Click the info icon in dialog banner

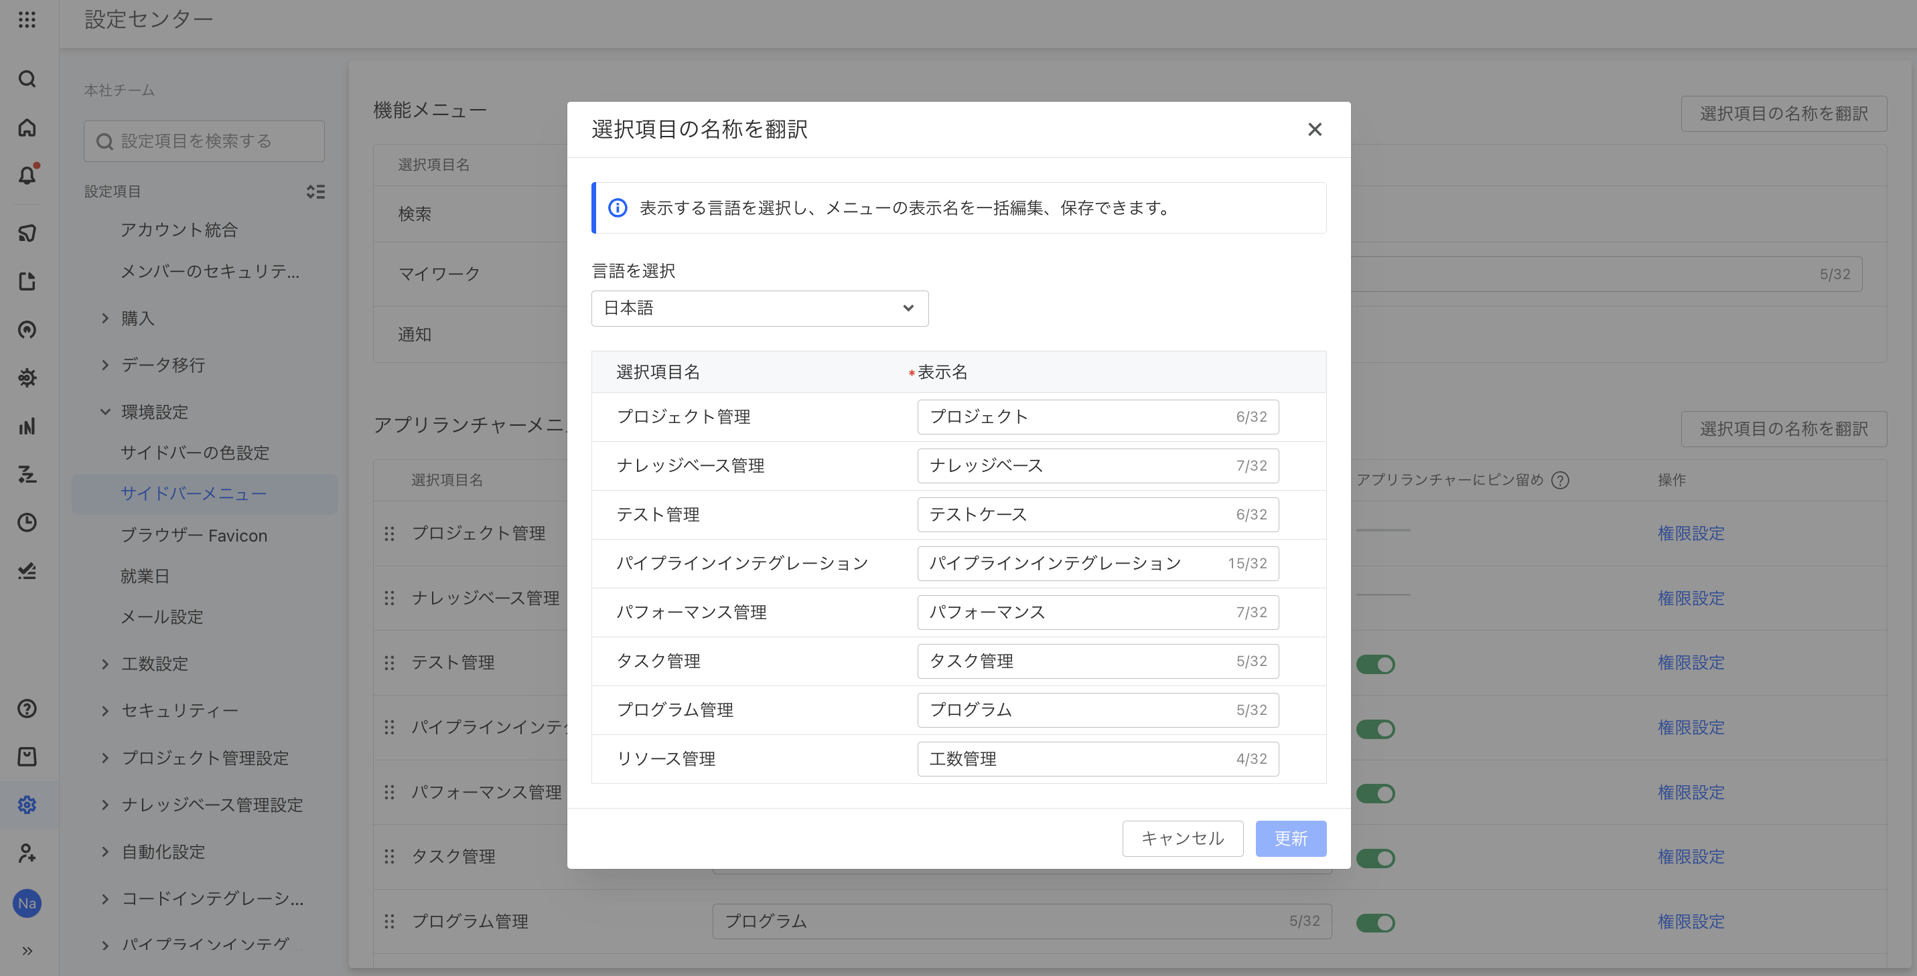point(618,208)
